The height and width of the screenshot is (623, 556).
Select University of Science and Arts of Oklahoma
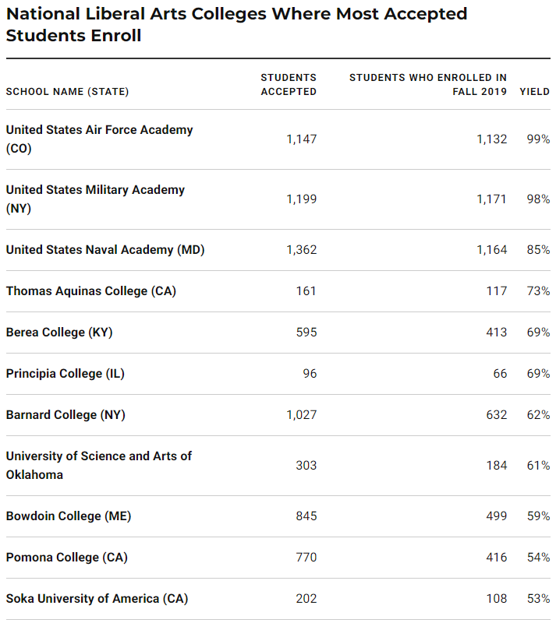98,456
